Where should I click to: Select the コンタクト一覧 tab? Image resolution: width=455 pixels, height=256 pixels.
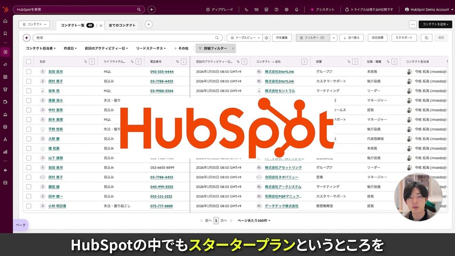(x=72, y=24)
